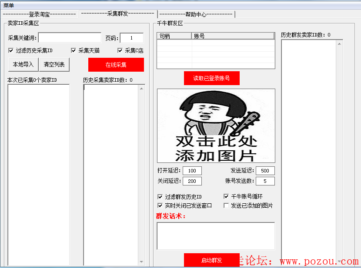Click the red 群发话术: label

coord(170,216)
